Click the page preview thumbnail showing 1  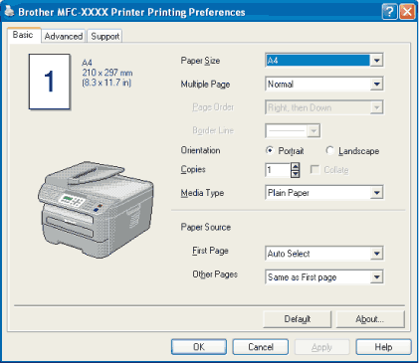click(50, 82)
